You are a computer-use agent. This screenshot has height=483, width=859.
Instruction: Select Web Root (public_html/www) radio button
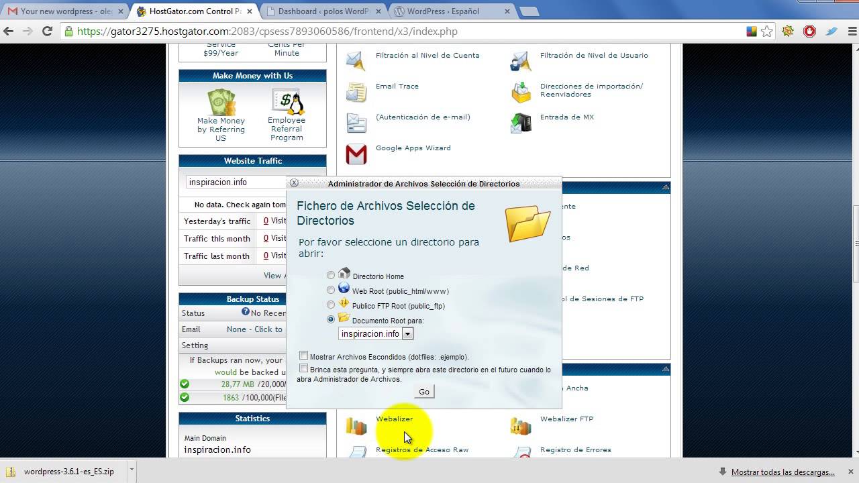(x=331, y=290)
